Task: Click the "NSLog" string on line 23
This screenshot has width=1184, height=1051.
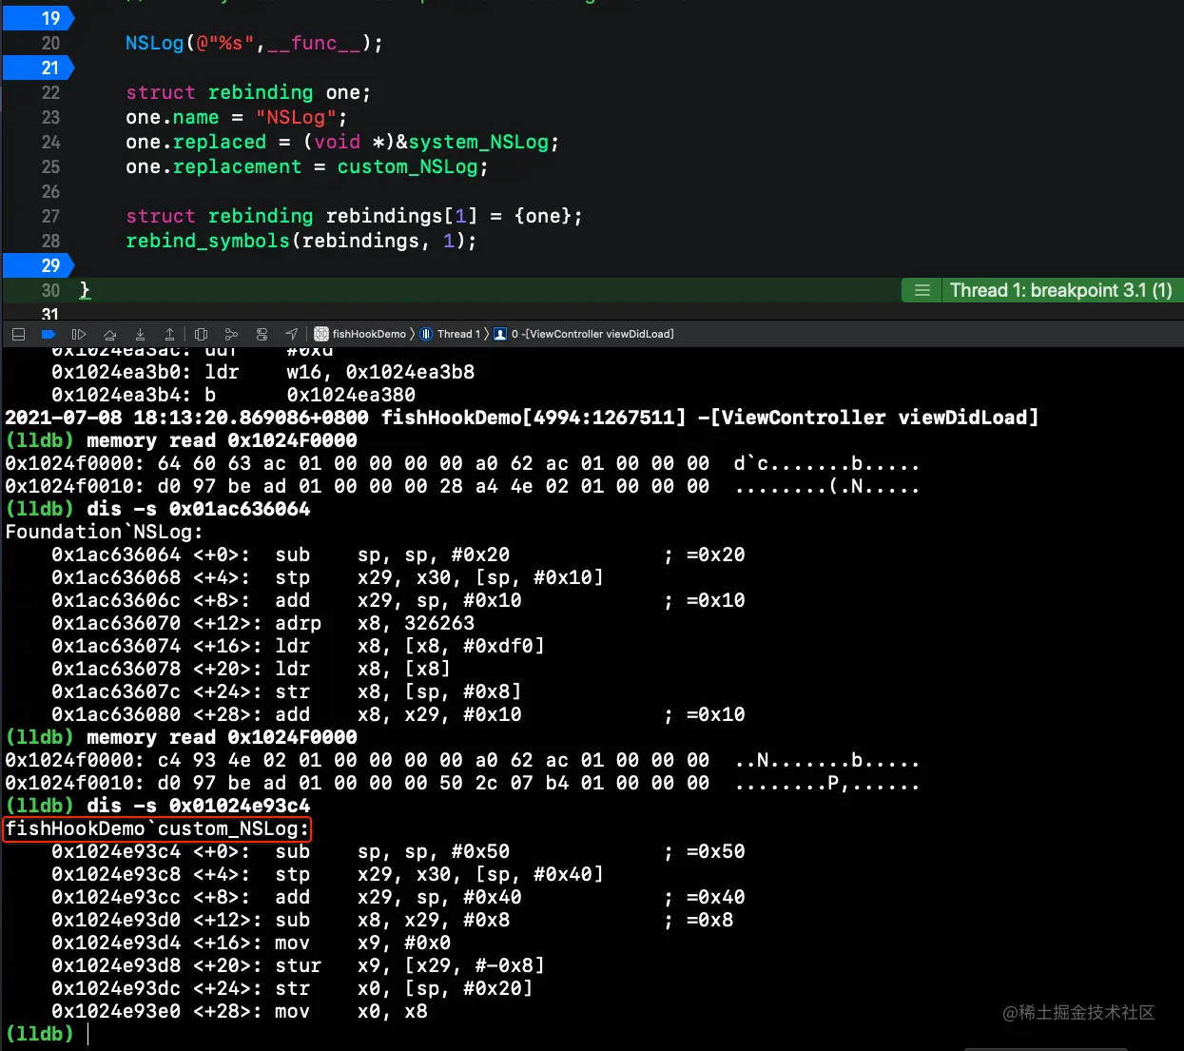Action: [x=296, y=117]
